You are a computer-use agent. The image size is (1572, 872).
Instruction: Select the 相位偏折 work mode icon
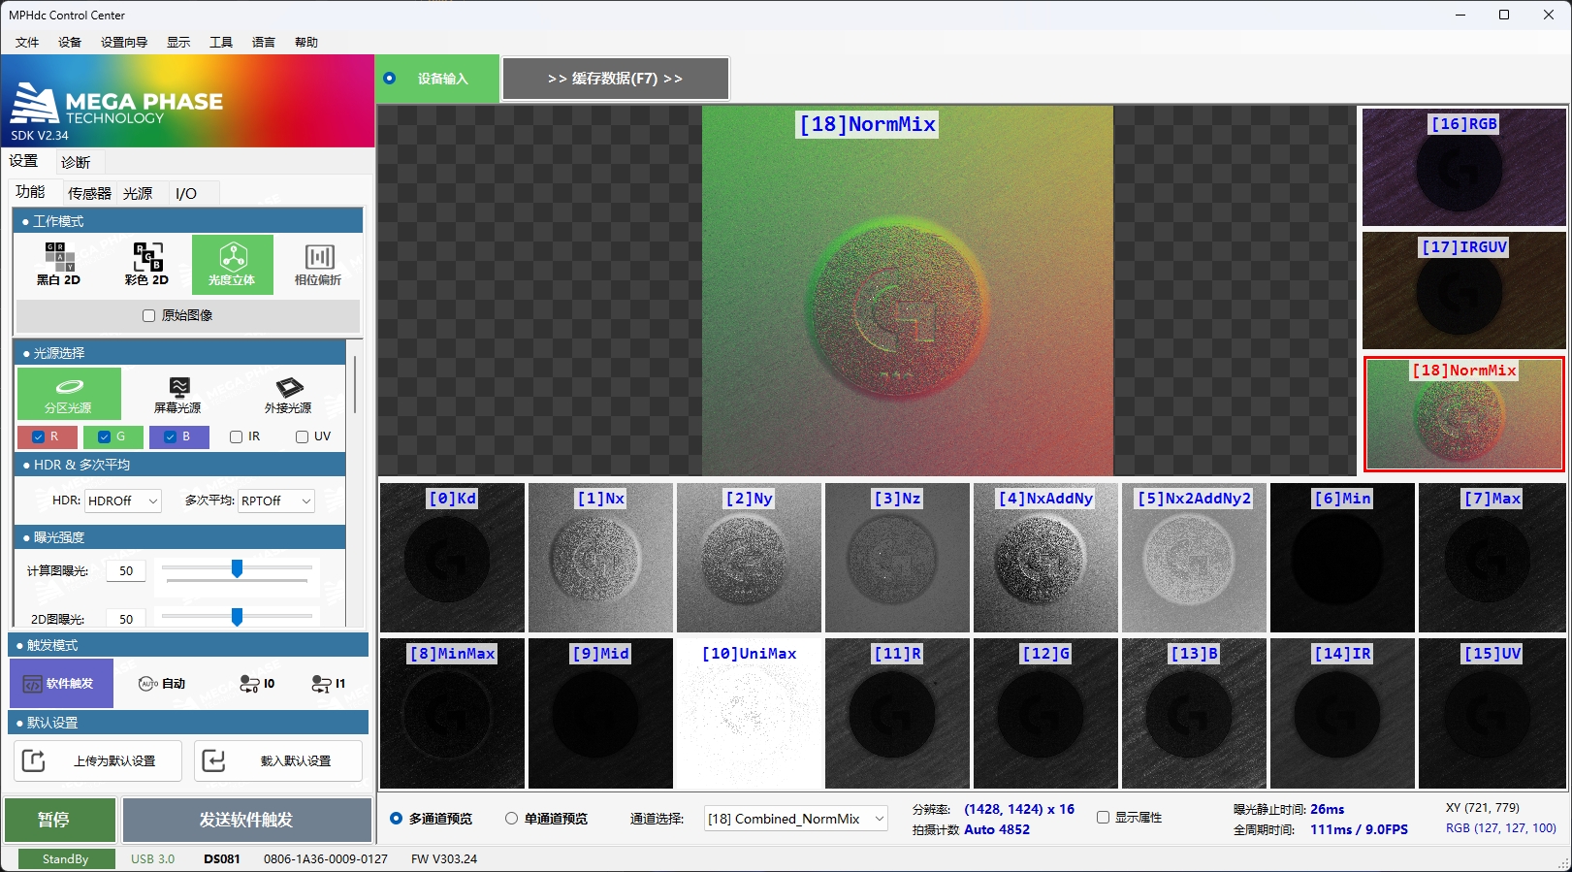pyautogui.click(x=318, y=264)
